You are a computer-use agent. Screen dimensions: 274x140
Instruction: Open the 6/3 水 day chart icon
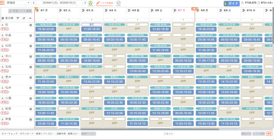point(83,10)
